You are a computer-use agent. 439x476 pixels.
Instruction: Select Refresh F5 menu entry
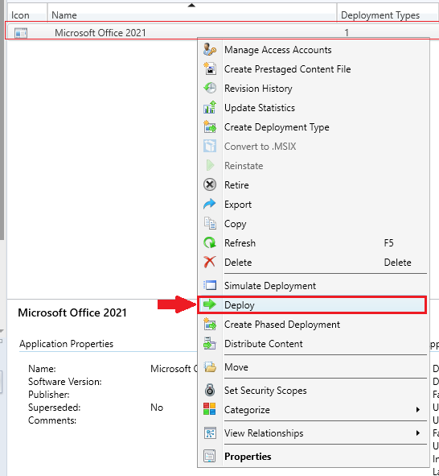point(314,243)
